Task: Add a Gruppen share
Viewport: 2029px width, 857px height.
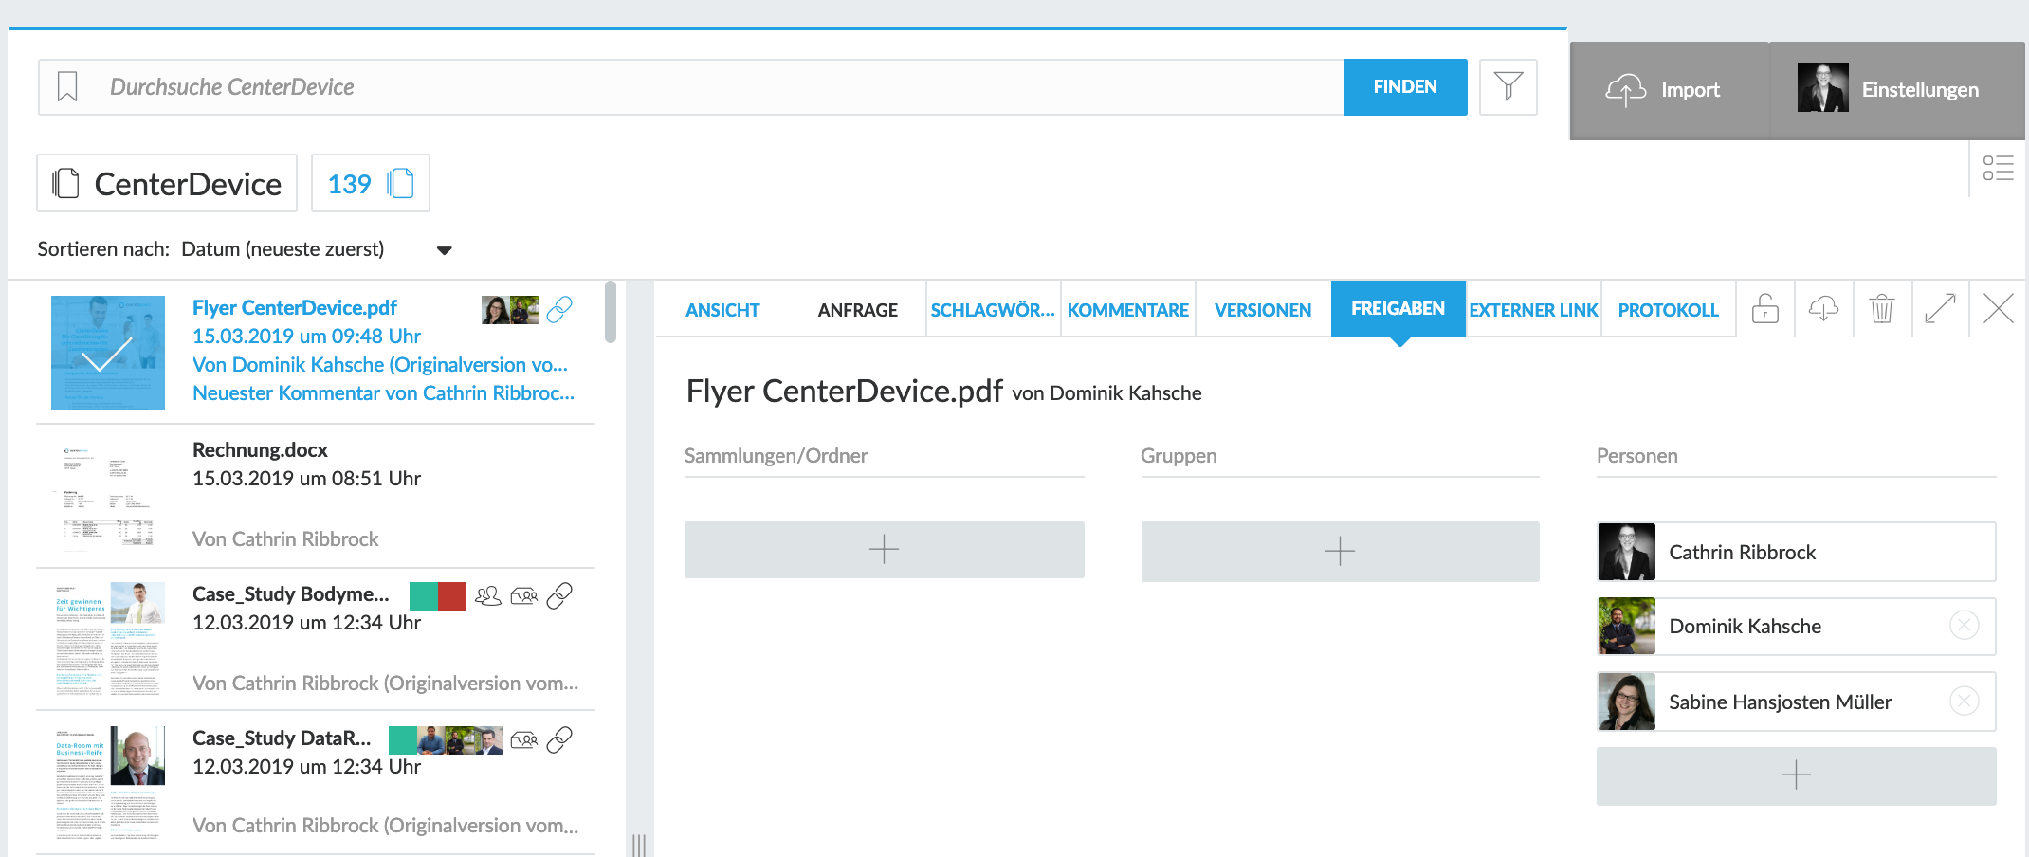Action: click(1340, 551)
